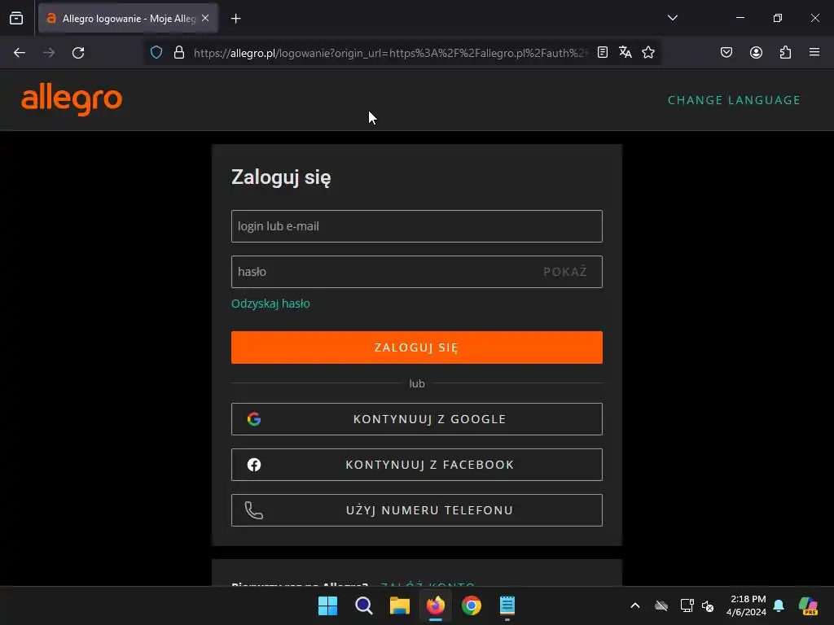The width and height of the screenshot is (834, 625).
Task: View site security padlock info
Action: point(179,53)
